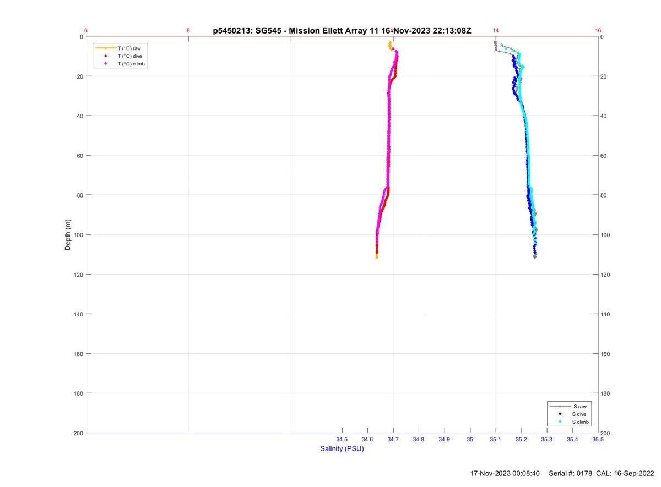
Task: Click the left depth-axis tick label '100'
Action: [x=78, y=235]
